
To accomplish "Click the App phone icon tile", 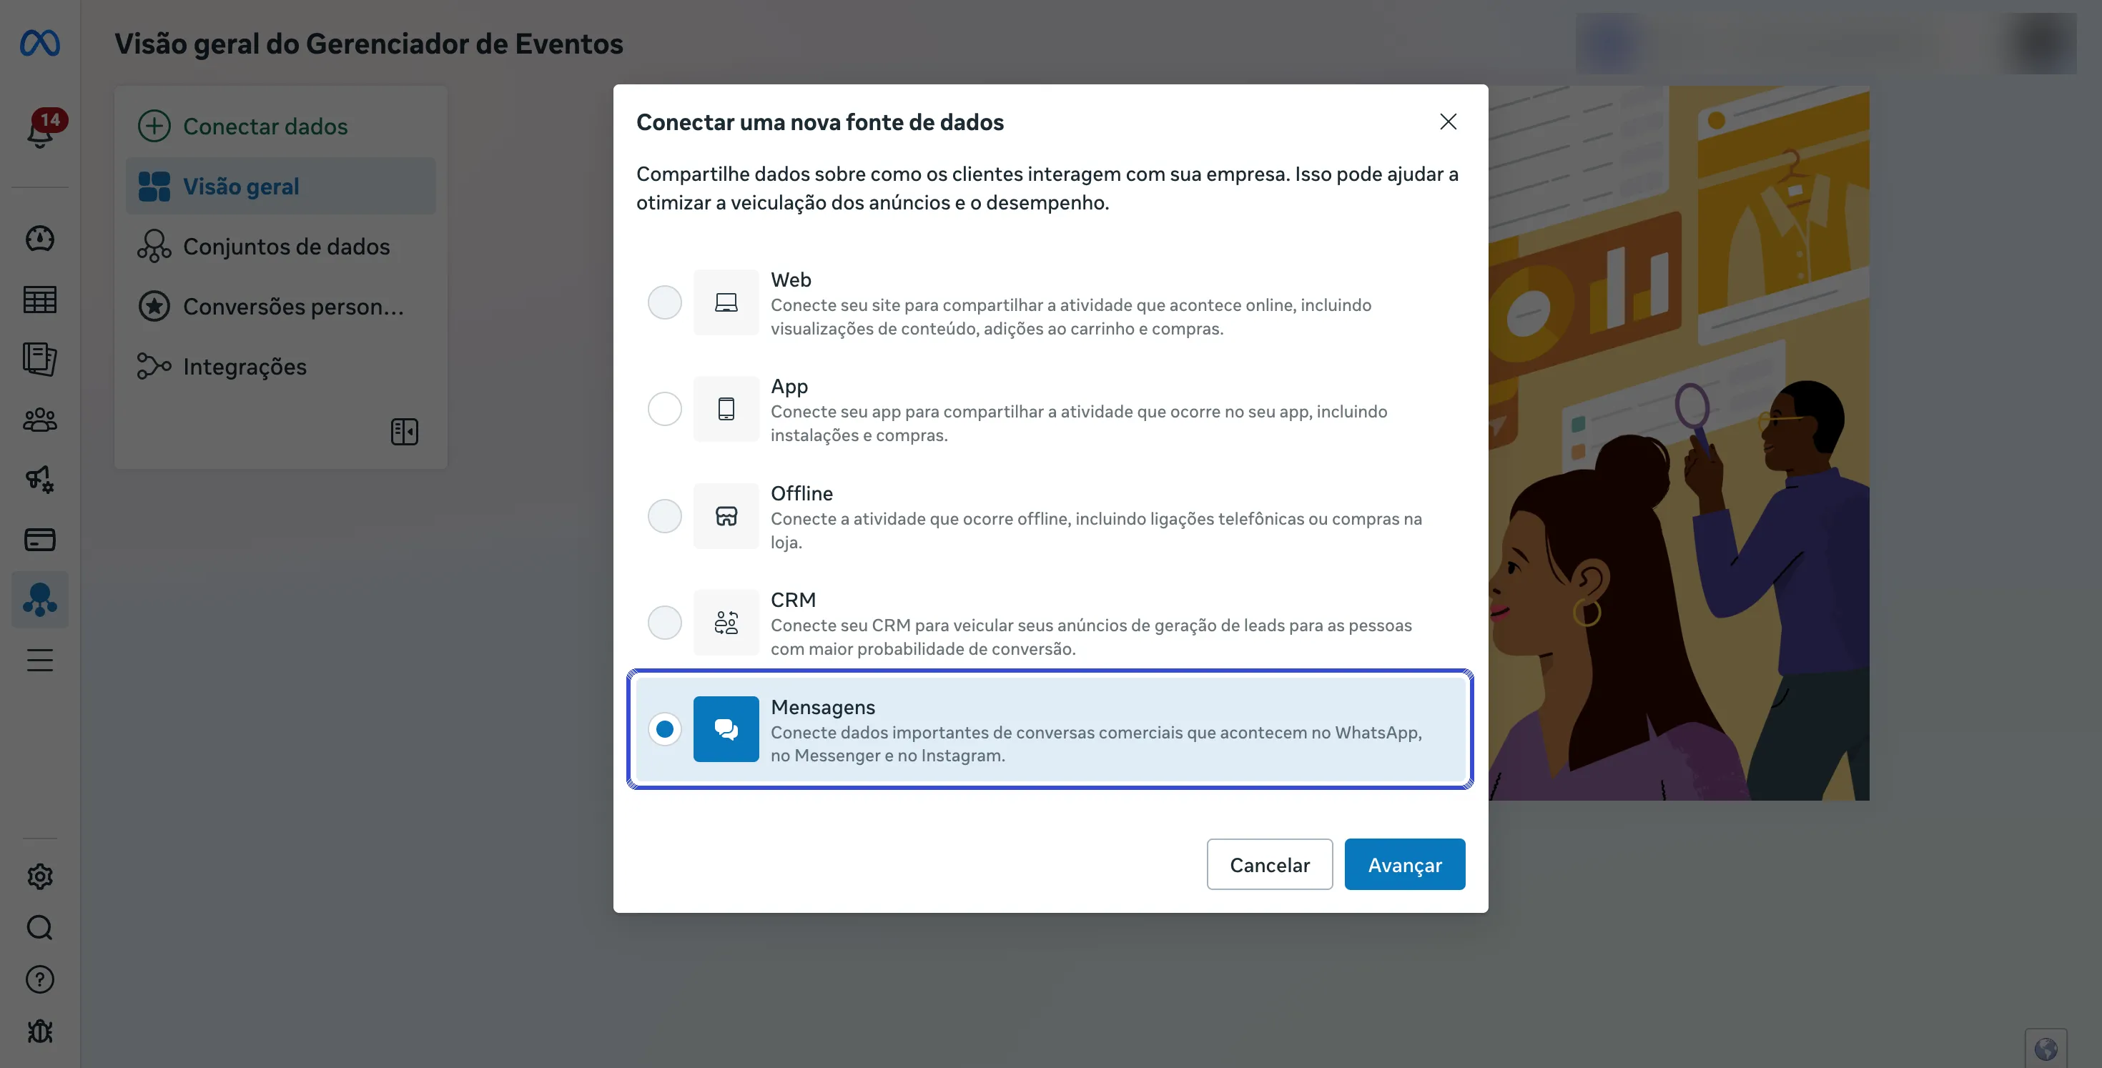I will pyautogui.click(x=726, y=409).
